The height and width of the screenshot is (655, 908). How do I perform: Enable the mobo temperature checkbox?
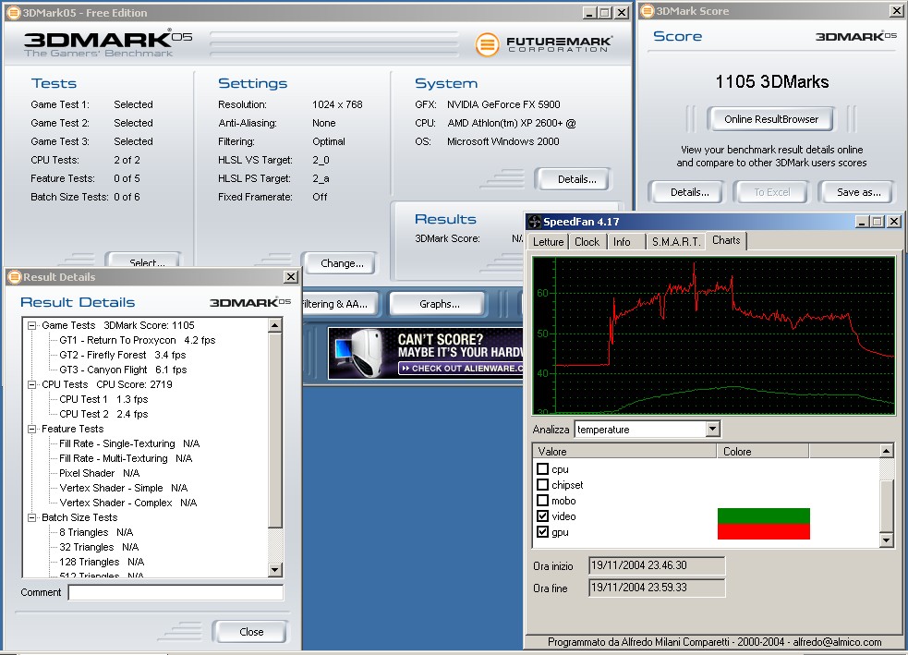click(542, 501)
